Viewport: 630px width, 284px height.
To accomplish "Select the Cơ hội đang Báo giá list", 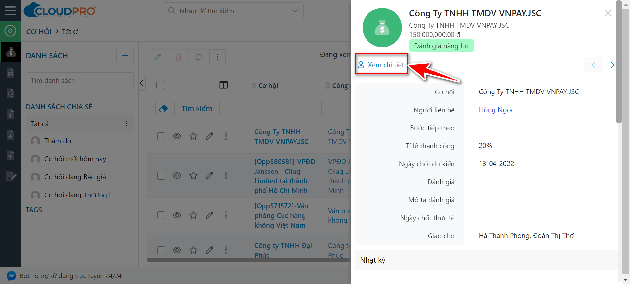I will (x=75, y=177).
